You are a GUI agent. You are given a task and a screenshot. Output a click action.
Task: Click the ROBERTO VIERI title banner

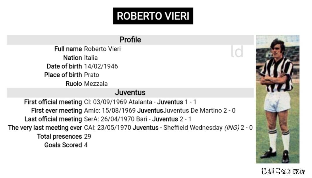pyautogui.click(x=153, y=16)
